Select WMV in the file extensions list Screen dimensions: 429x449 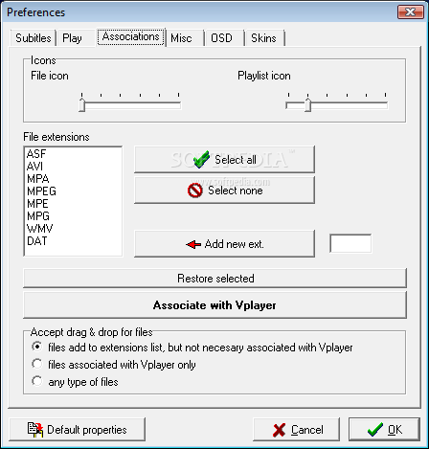(73, 229)
